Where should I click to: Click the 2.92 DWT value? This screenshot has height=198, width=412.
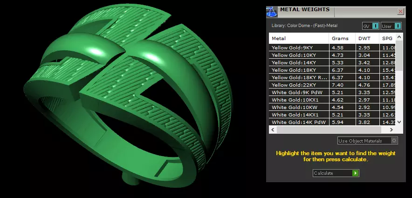(x=364, y=107)
